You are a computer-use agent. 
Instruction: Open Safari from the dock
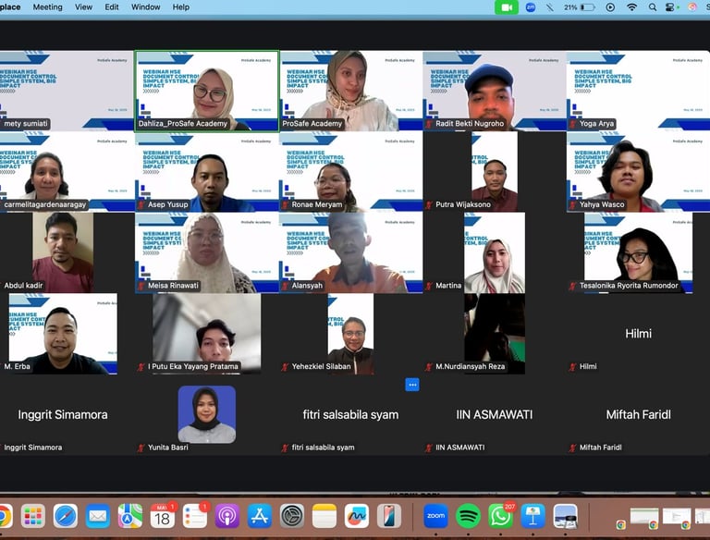(66, 516)
